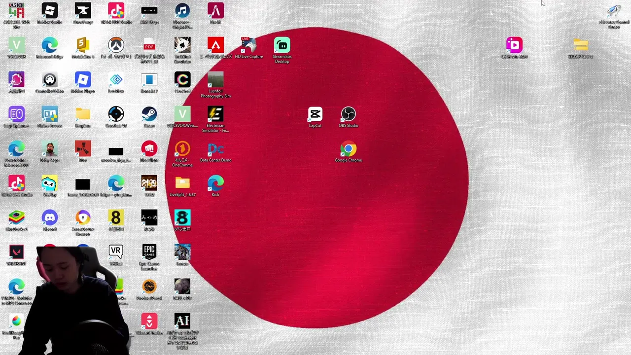Open CapCut from the desktop
631x355 pixels.
pyautogui.click(x=315, y=117)
